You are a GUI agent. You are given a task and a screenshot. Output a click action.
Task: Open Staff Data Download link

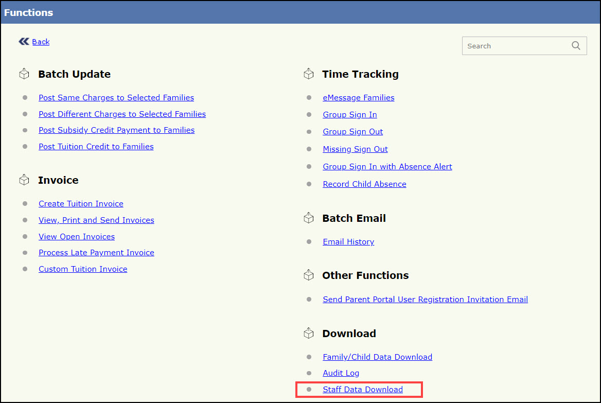(362, 390)
